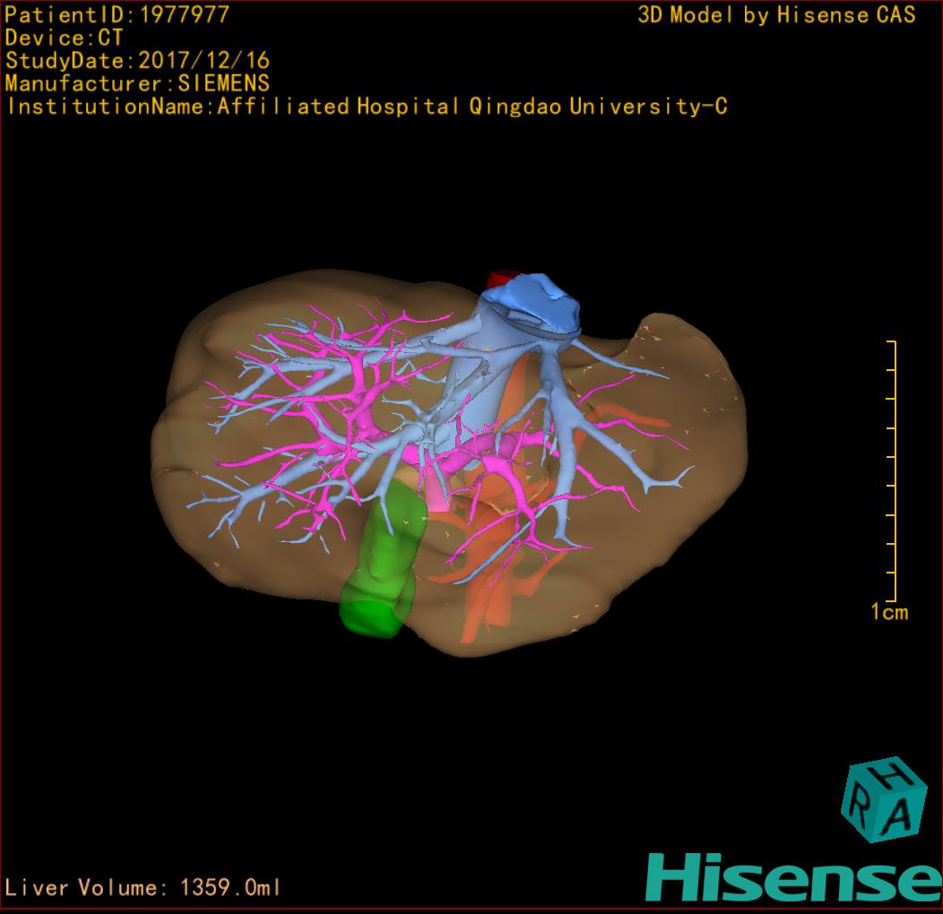Click the Liver Volume 1359.0ml readout
This screenshot has width=943, height=914.
[x=143, y=887]
